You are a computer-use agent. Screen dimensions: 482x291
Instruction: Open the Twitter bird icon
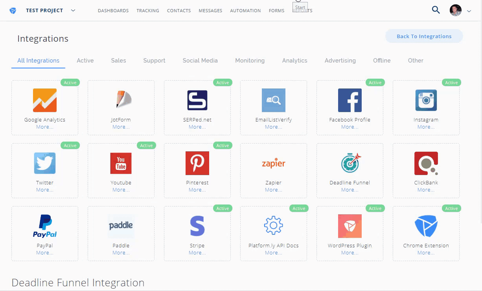pos(45,163)
